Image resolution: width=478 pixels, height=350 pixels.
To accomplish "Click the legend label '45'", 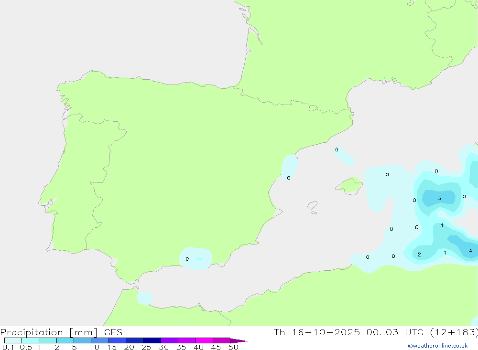I will click(x=216, y=347).
